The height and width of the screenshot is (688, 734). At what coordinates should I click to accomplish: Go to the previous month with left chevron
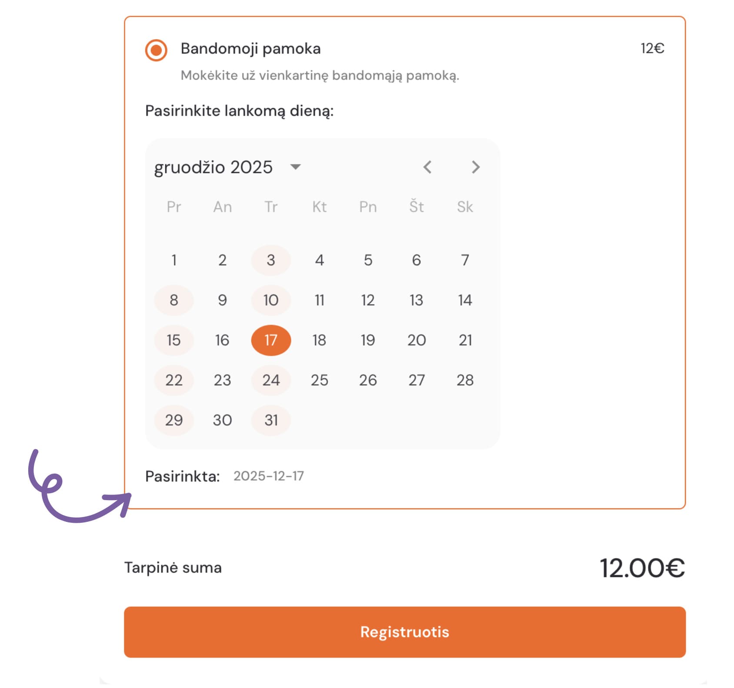427,167
